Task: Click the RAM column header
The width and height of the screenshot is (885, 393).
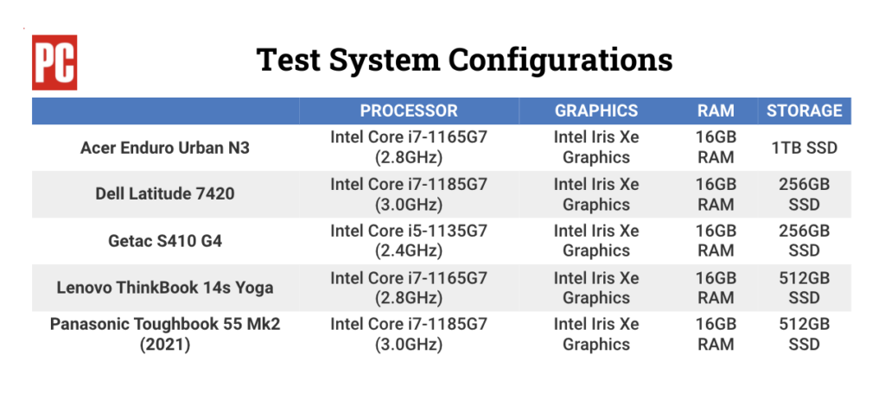Action: pos(716,111)
